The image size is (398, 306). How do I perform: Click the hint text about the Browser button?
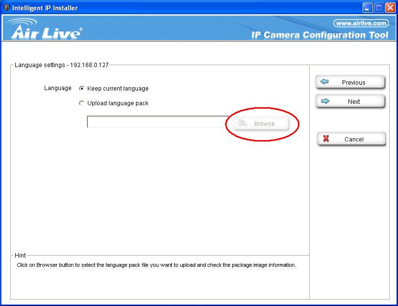tap(156, 265)
